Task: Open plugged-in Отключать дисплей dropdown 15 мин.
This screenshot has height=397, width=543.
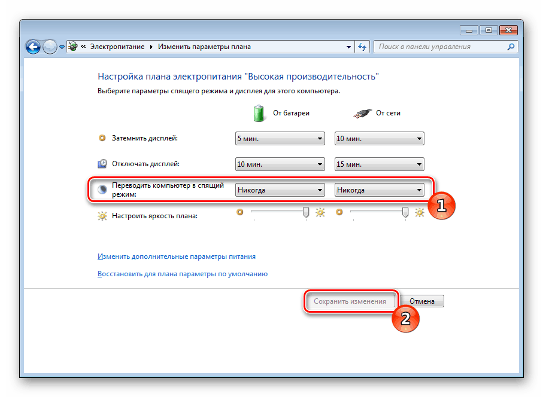Action: tap(379, 164)
